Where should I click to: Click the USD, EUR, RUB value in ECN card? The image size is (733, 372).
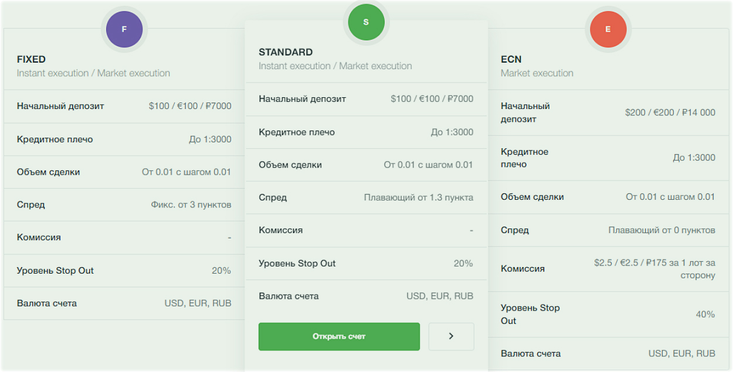[681, 353]
